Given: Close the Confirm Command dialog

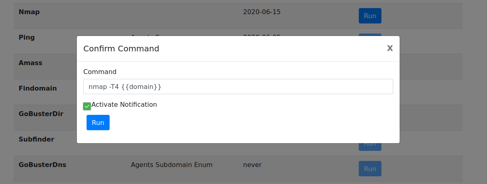Looking at the screenshot, I should (x=390, y=48).
